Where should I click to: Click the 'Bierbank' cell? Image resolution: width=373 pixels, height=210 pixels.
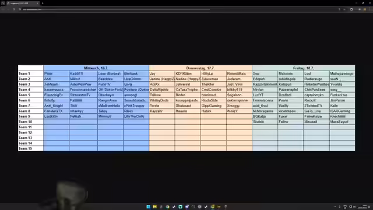point(136,73)
